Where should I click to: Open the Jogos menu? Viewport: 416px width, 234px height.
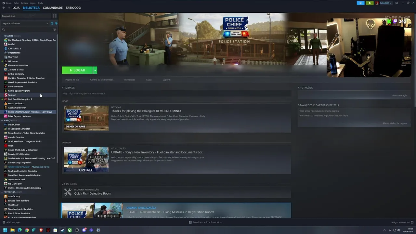[x=32, y=3]
